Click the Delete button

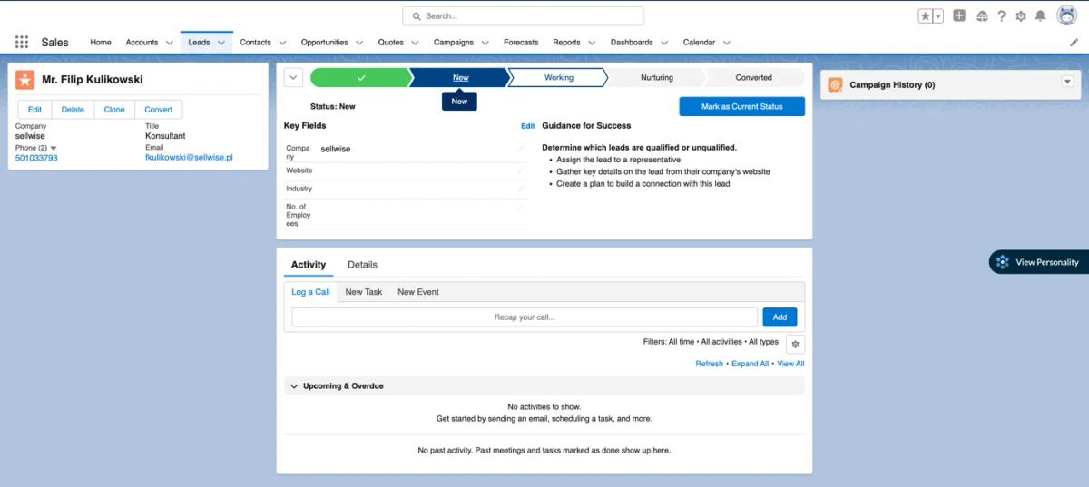73,109
